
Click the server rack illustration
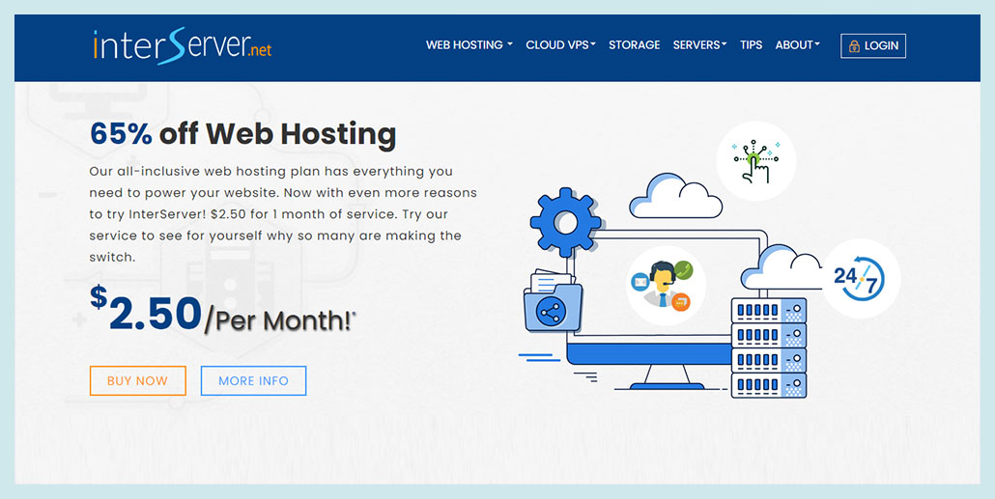pos(768,348)
